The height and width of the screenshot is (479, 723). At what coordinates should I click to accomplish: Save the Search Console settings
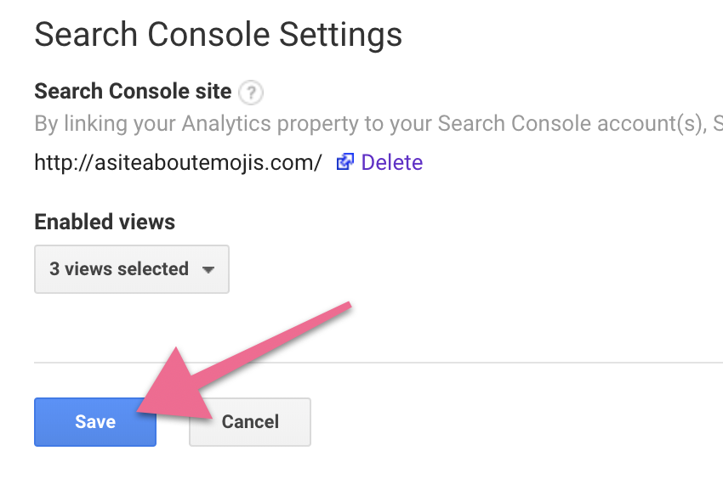pos(95,422)
